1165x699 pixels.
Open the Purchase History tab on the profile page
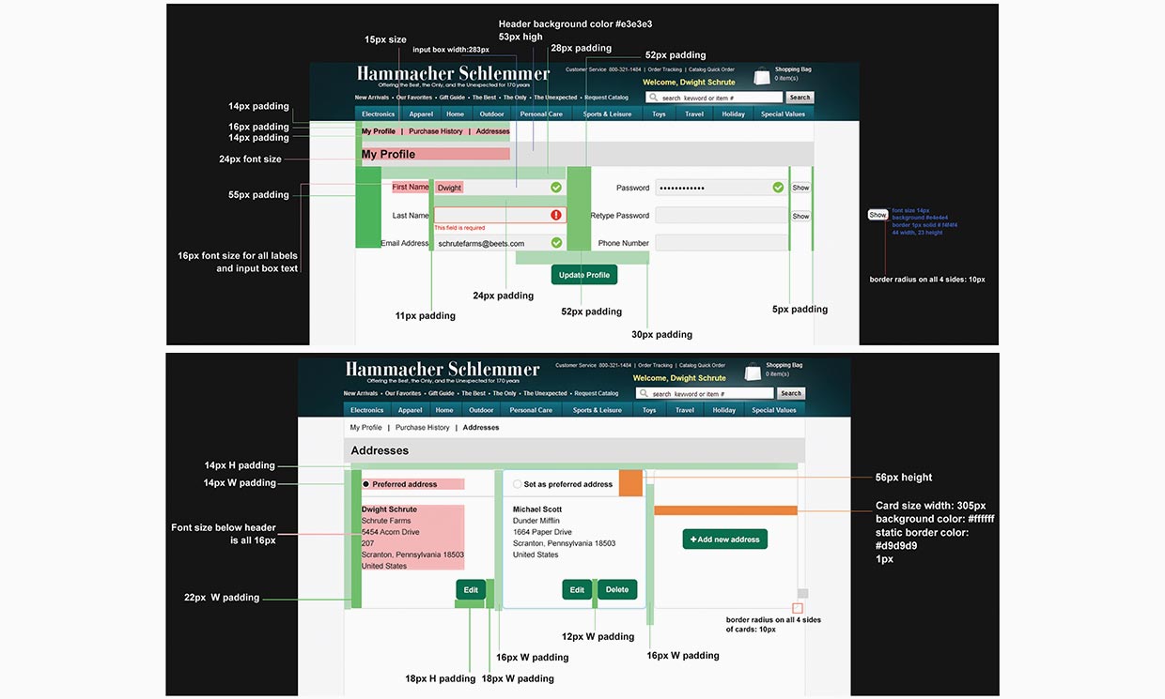pyautogui.click(x=436, y=131)
